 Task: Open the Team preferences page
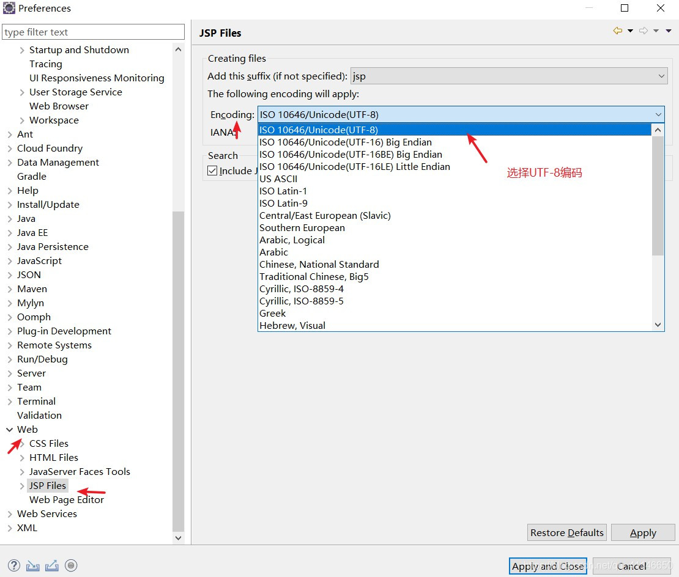click(x=29, y=387)
